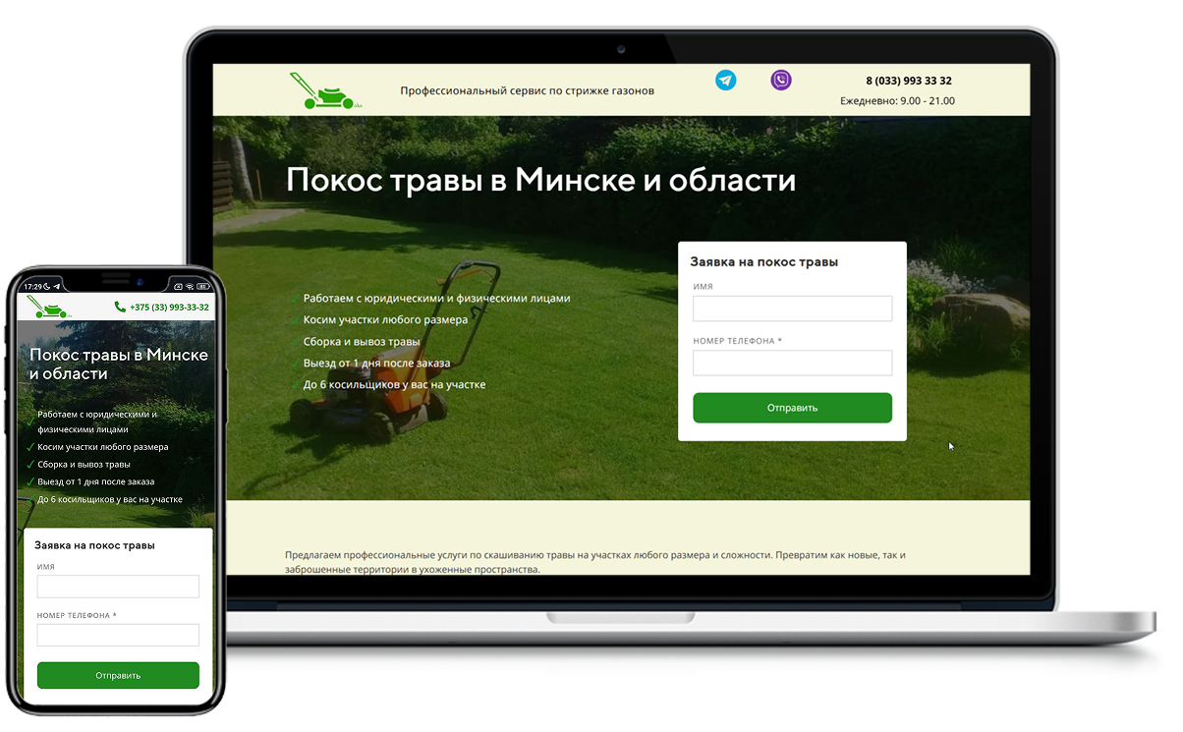
Task: Click the lawnmower logo on the laptop site
Action: 322,91
